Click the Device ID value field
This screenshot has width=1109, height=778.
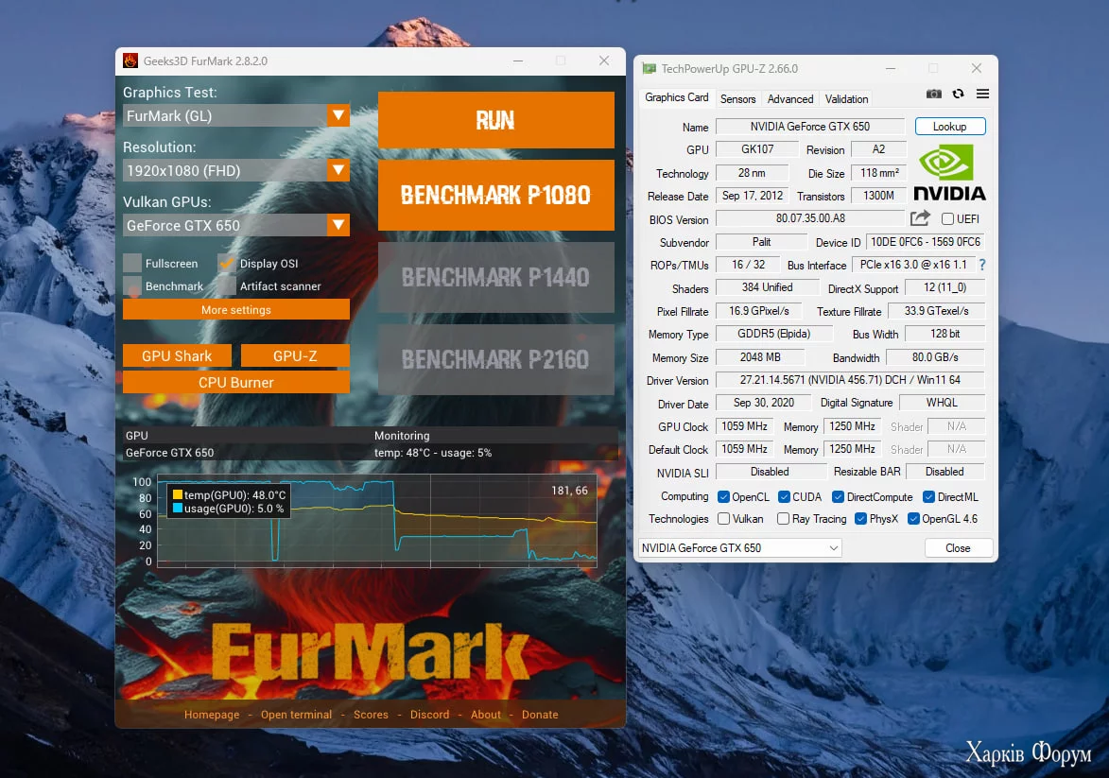click(925, 242)
